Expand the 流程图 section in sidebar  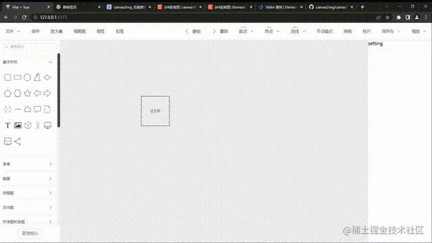[27, 193]
